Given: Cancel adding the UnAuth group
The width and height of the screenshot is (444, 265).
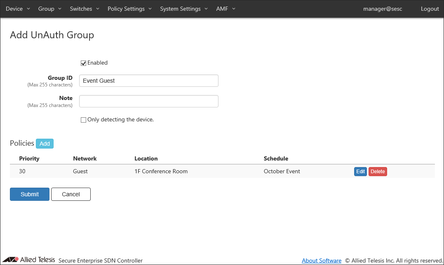Looking at the screenshot, I should coord(71,194).
